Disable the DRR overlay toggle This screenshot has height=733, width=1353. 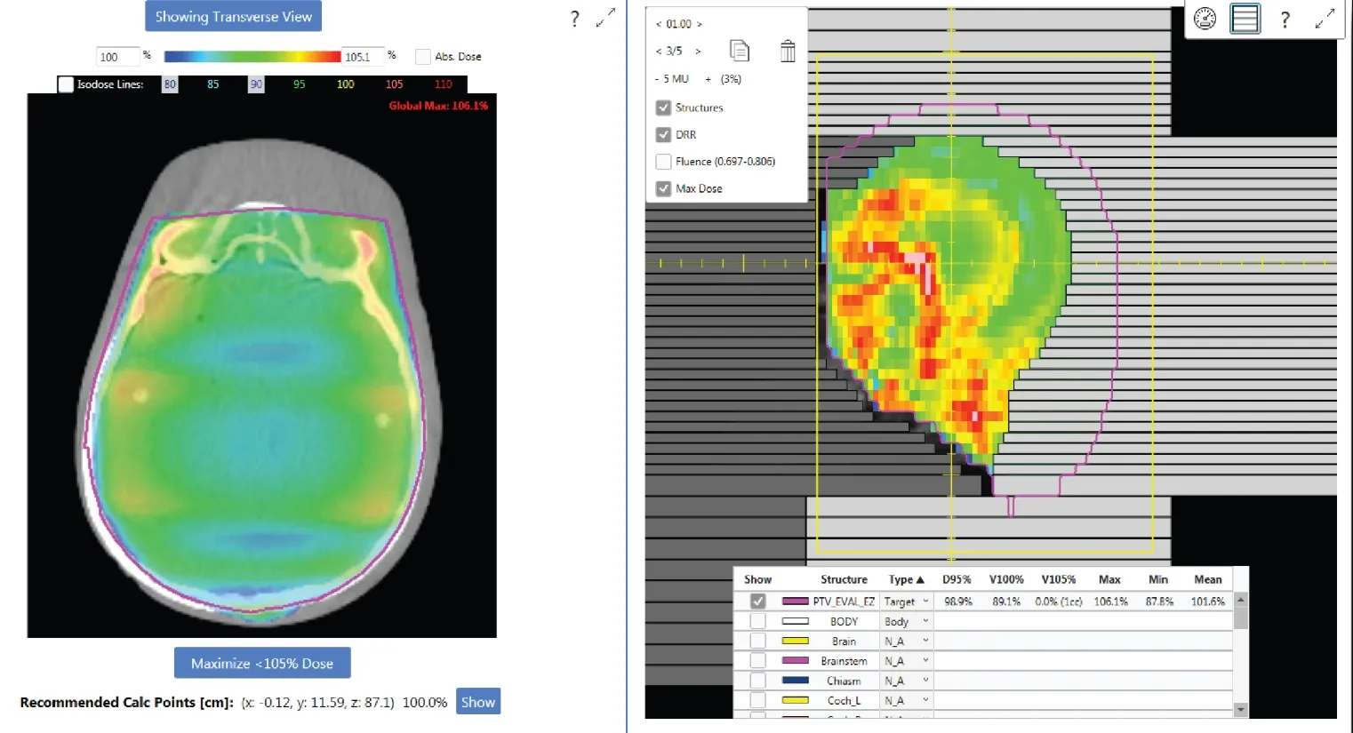(663, 134)
